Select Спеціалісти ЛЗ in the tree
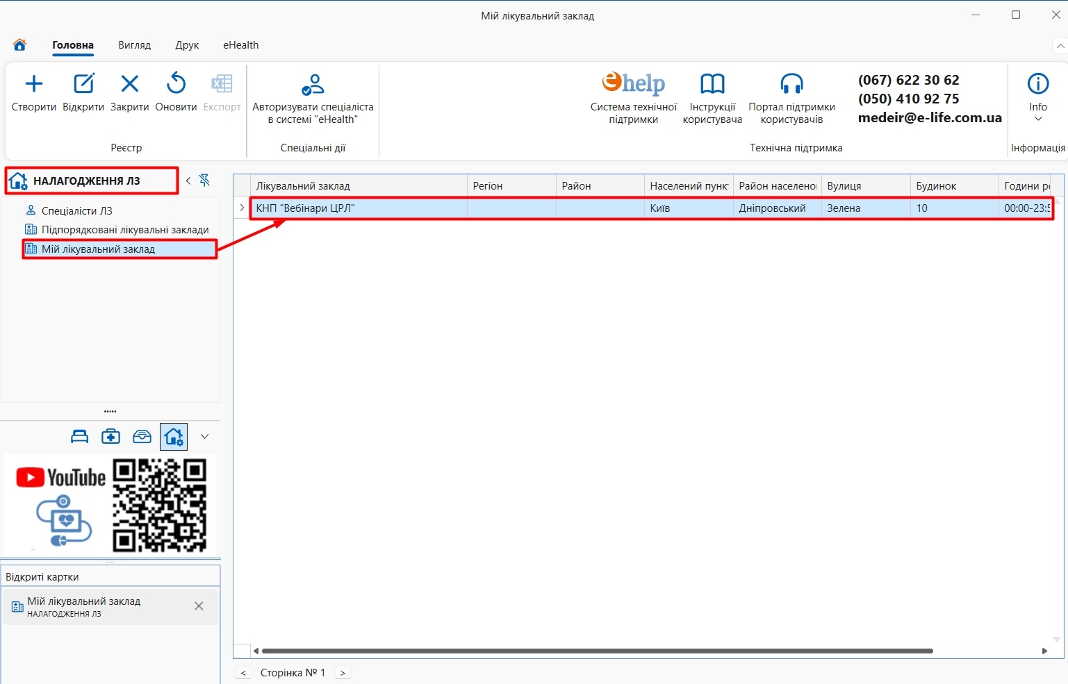The width and height of the screenshot is (1068, 684). tap(76, 210)
